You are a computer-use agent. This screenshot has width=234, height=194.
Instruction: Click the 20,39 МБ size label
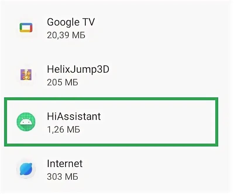(x=66, y=35)
